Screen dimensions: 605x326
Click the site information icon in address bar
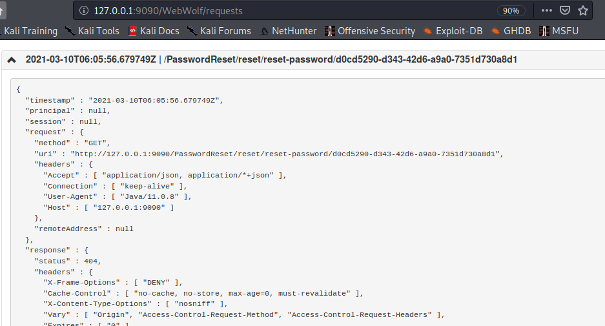[83, 11]
